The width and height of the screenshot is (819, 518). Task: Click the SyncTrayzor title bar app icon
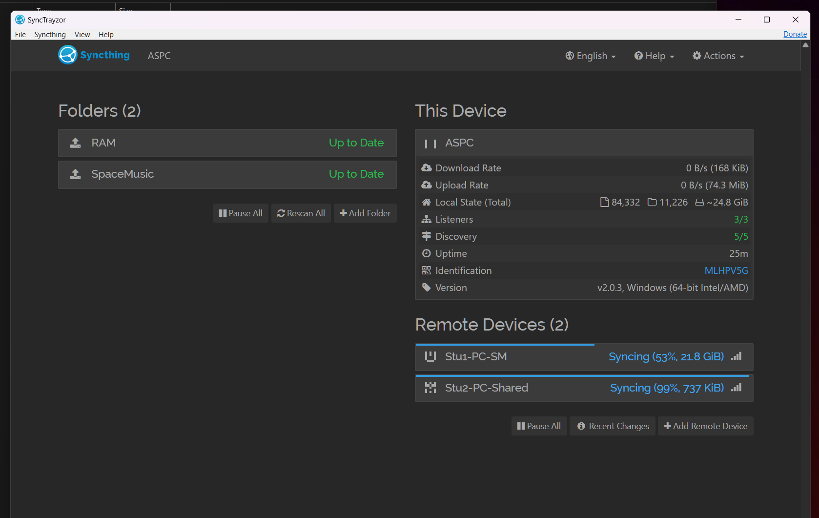pyautogui.click(x=20, y=20)
